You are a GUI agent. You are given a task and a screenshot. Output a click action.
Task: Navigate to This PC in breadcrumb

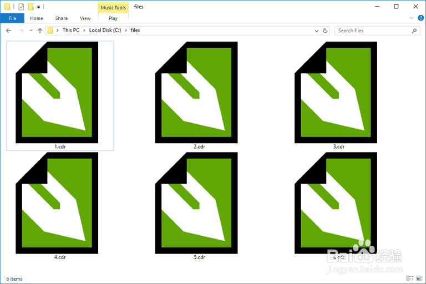[x=71, y=30]
